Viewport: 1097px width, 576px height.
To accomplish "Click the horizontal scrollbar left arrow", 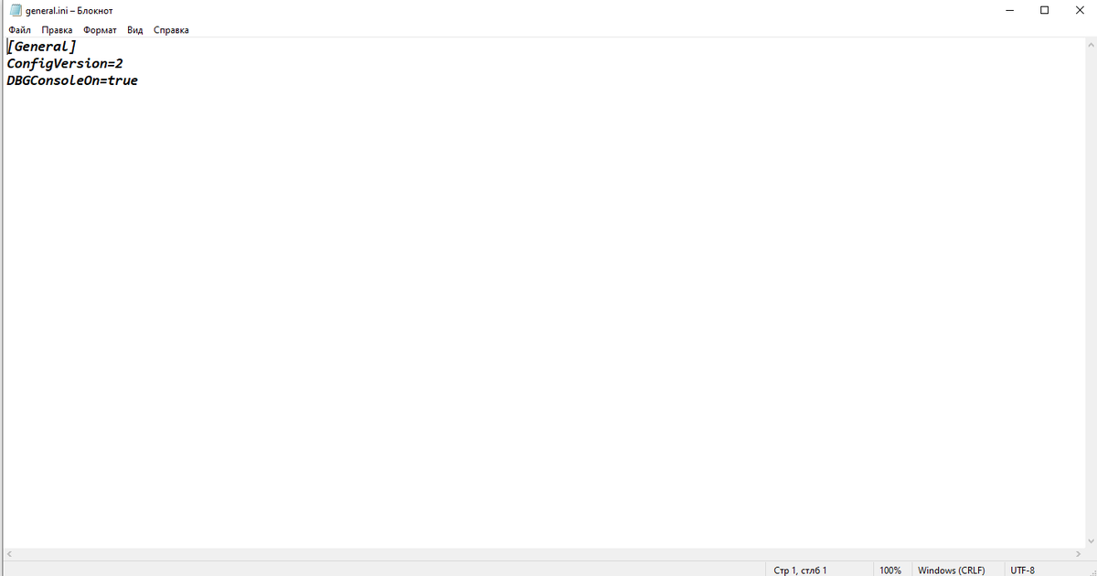I will 10,555.
